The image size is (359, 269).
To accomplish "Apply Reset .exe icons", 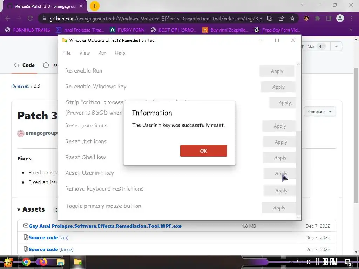I will (279, 126).
